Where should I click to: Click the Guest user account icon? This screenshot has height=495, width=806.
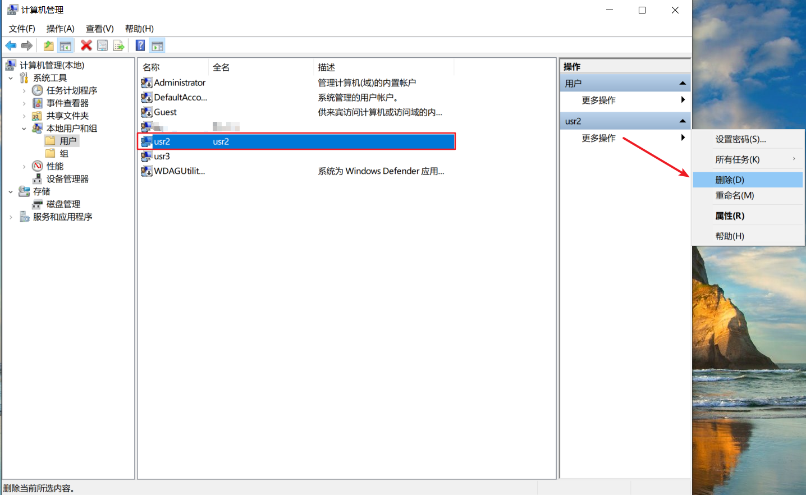146,112
